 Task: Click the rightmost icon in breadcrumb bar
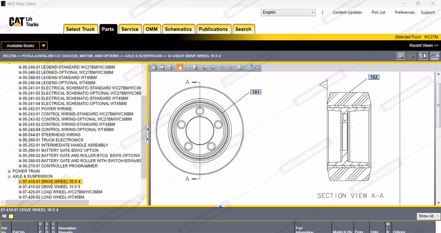pos(435,56)
